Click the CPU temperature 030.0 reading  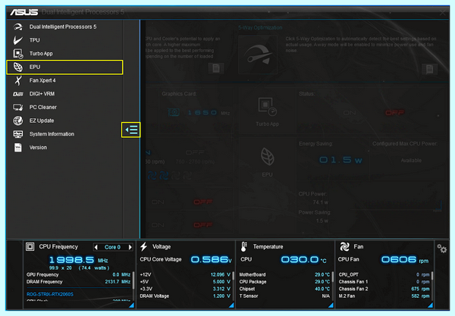(x=303, y=259)
